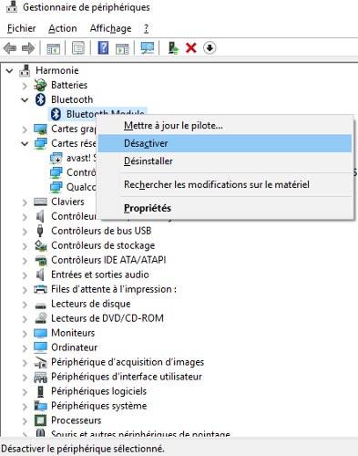Open the Fichier menu
This screenshot has width=358, height=456.
pos(22,28)
